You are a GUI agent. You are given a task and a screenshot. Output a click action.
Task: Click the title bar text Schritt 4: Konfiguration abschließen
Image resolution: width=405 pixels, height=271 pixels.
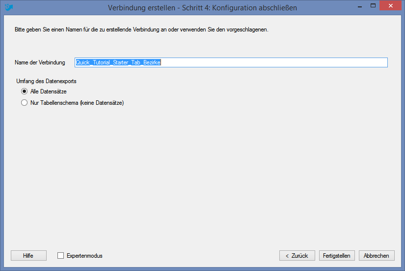[x=240, y=8]
